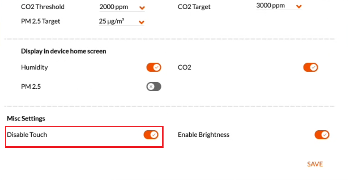Click the "Enable Brightness" label text

tap(204, 135)
